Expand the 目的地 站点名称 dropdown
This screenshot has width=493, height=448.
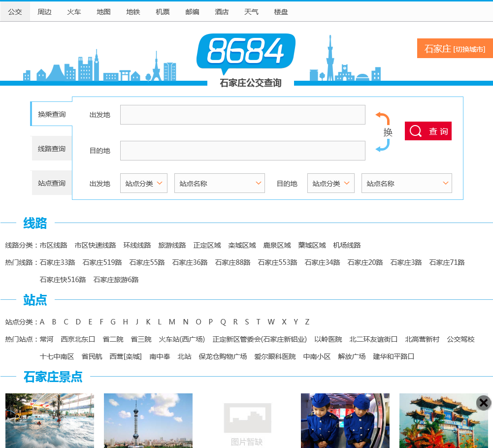pyautogui.click(x=406, y=183)
